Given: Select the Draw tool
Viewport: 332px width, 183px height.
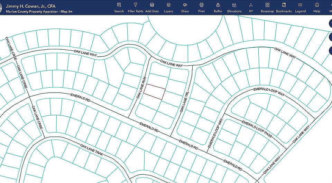Looking at the screenshot, I should [x=185, y=8].
